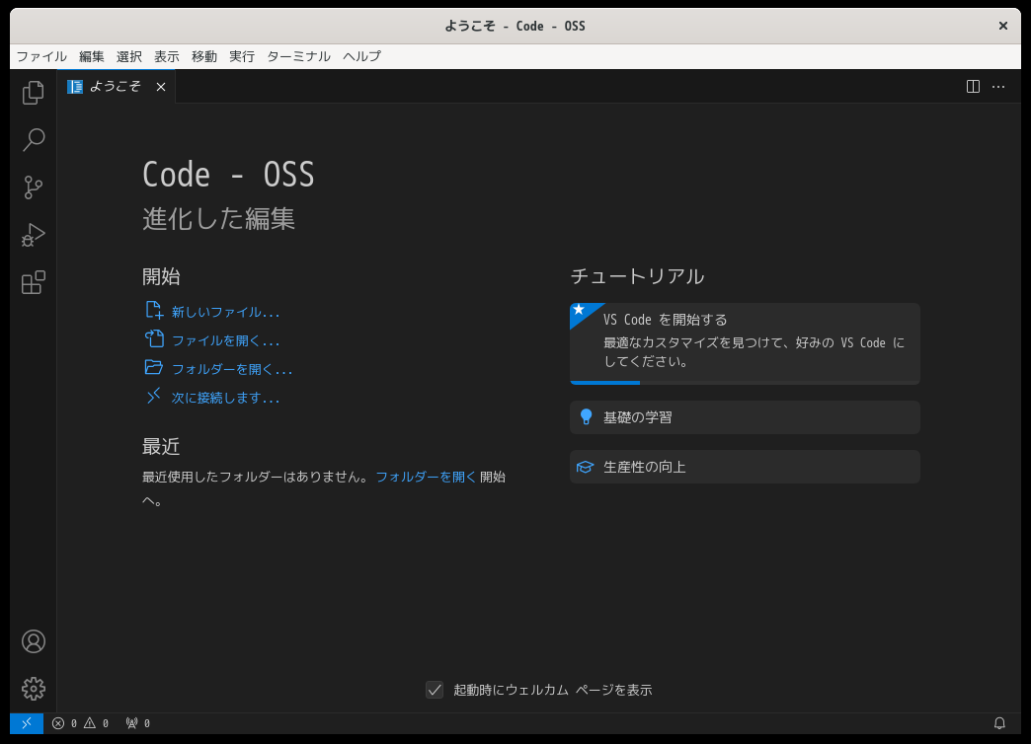
Task: Open the 生産性の向上 walkthrough
Action: 745,467
